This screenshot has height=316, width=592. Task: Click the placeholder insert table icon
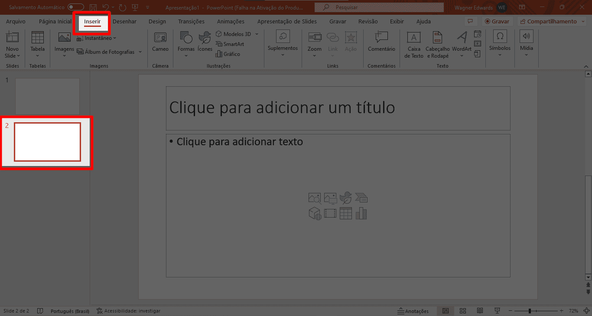[x=346, y=214]
